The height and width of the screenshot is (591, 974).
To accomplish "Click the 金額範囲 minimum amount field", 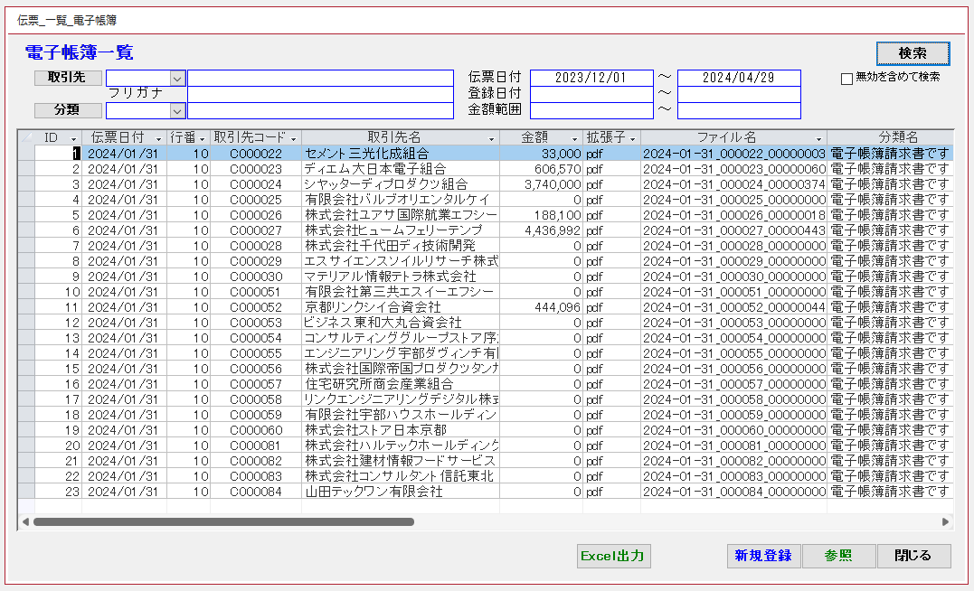I will [x=591, y=111].
